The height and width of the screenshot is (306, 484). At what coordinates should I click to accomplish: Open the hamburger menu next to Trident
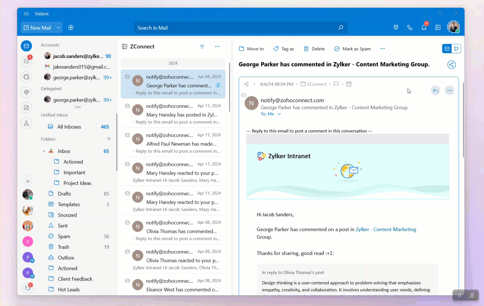tap(26, 14)
